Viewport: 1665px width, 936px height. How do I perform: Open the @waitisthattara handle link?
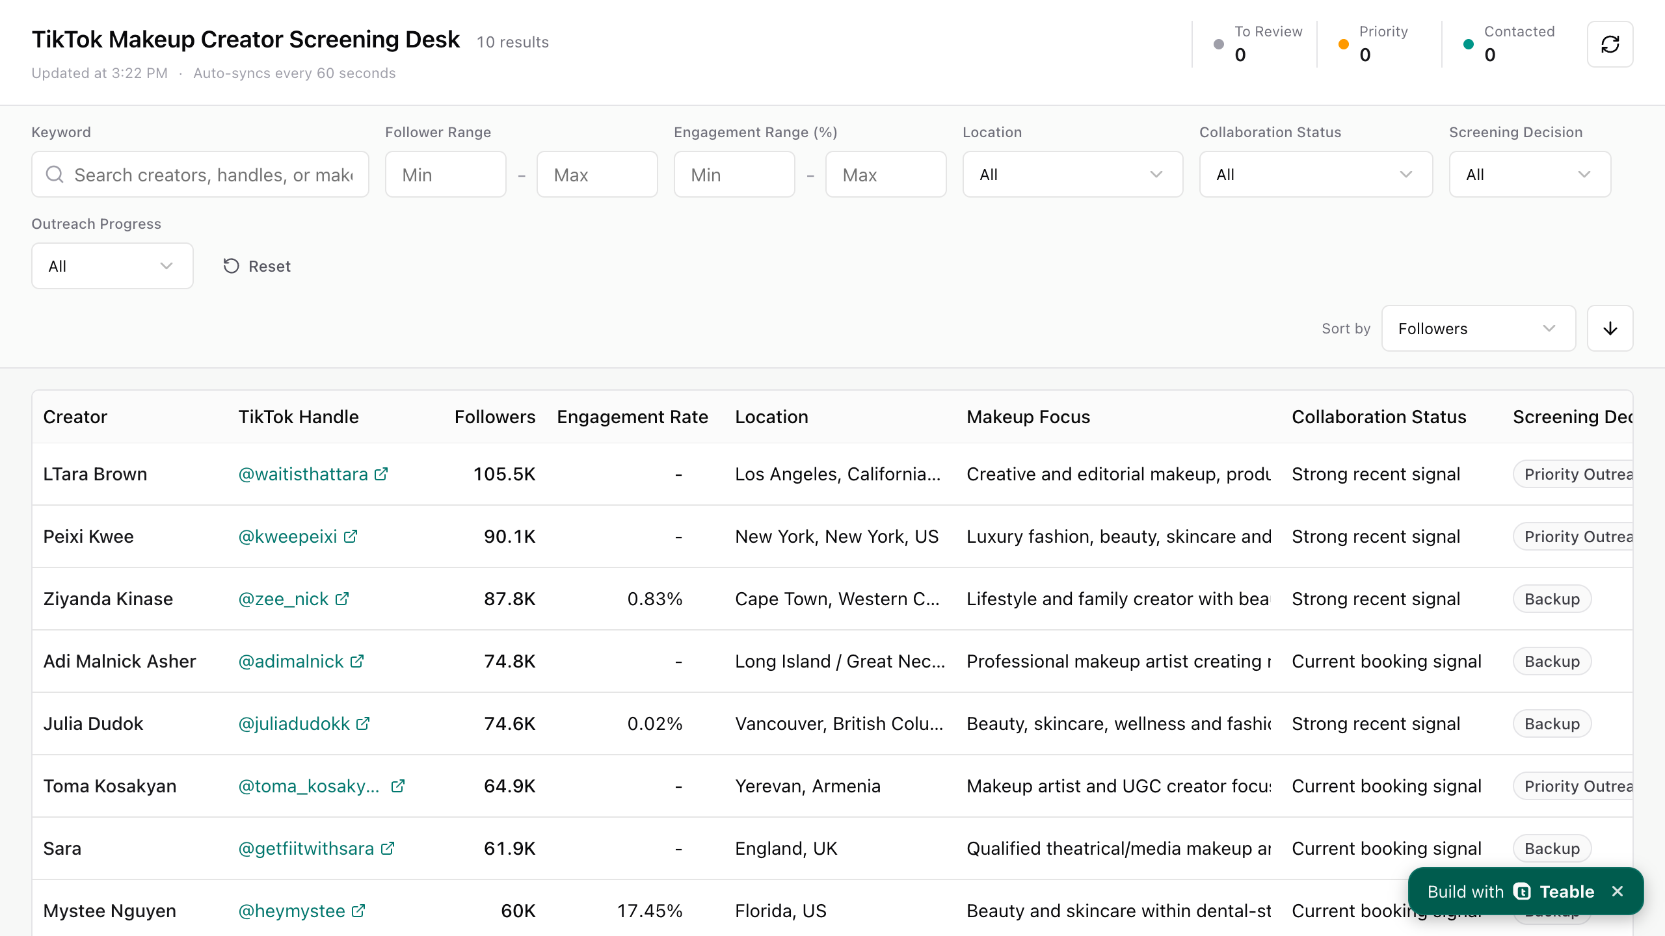coord(303,474)
